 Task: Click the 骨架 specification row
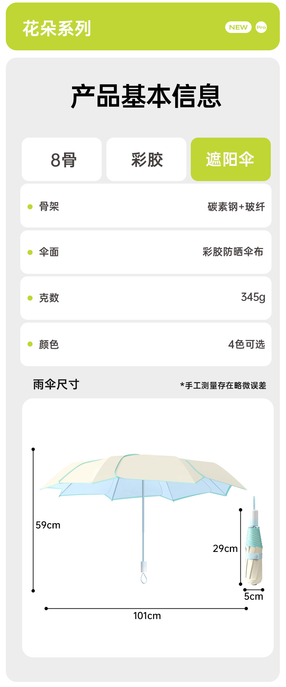[146, 206]
